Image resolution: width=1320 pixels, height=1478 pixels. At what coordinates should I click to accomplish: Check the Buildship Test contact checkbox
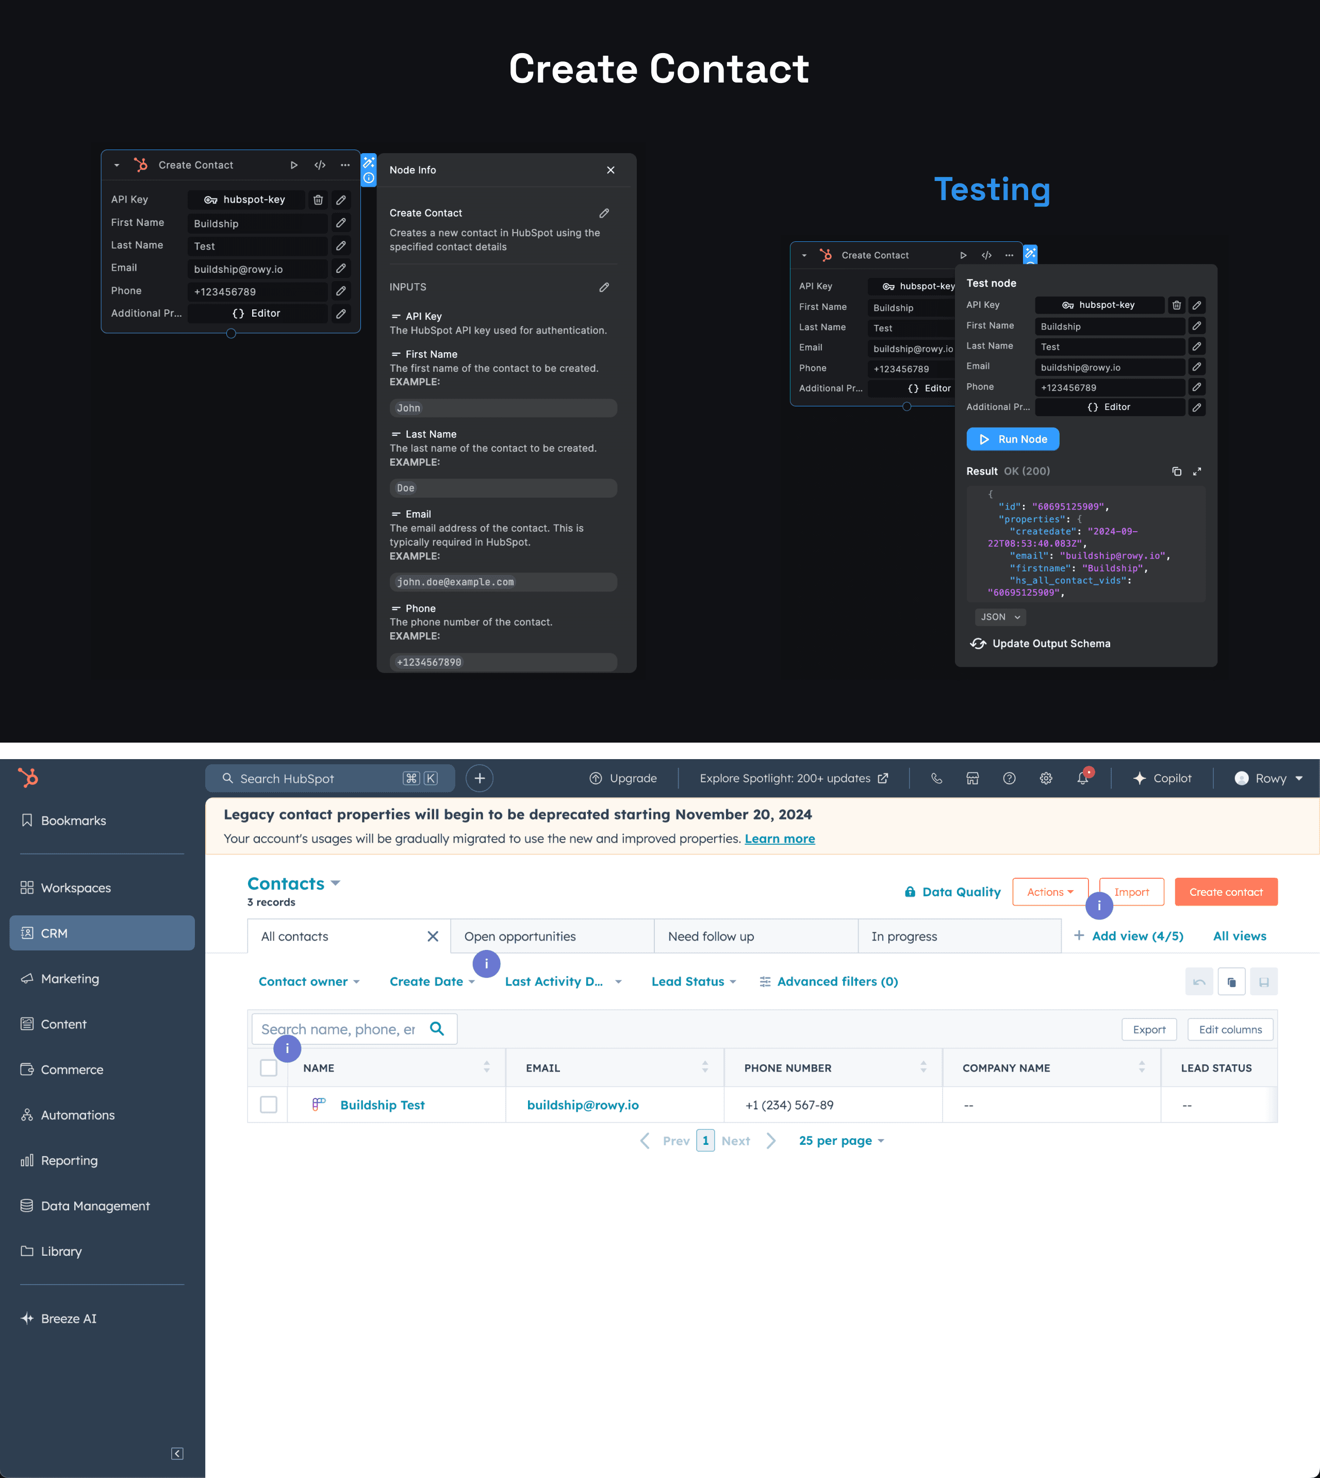point(268,1105)
